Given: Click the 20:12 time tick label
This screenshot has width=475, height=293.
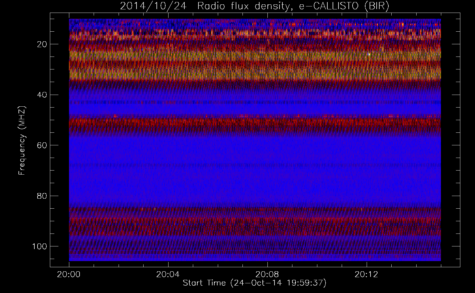Looking at the screenshot, I should pyautogui.click(x=367, y=275).
